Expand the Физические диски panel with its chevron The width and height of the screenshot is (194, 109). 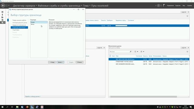[x=187, y=52]
